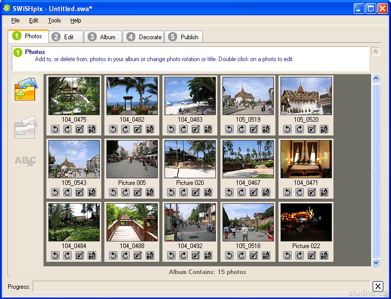Viewport: 391px width, 299px height.
Task: Open the Album tab
Action: click(x=103, y=37)
